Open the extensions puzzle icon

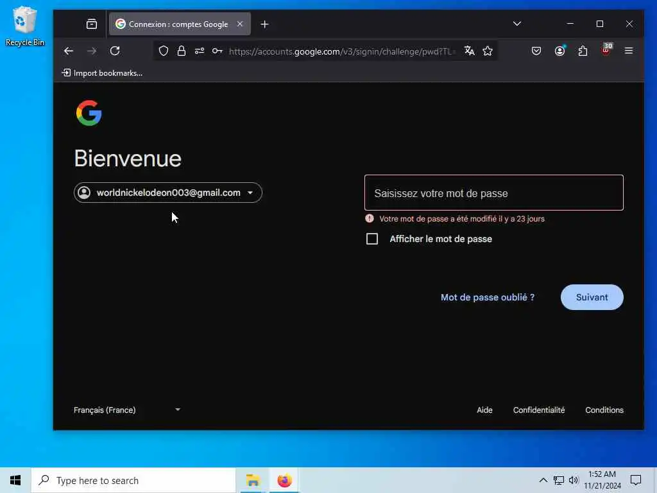pyautogui.click(x=583, y=51)
